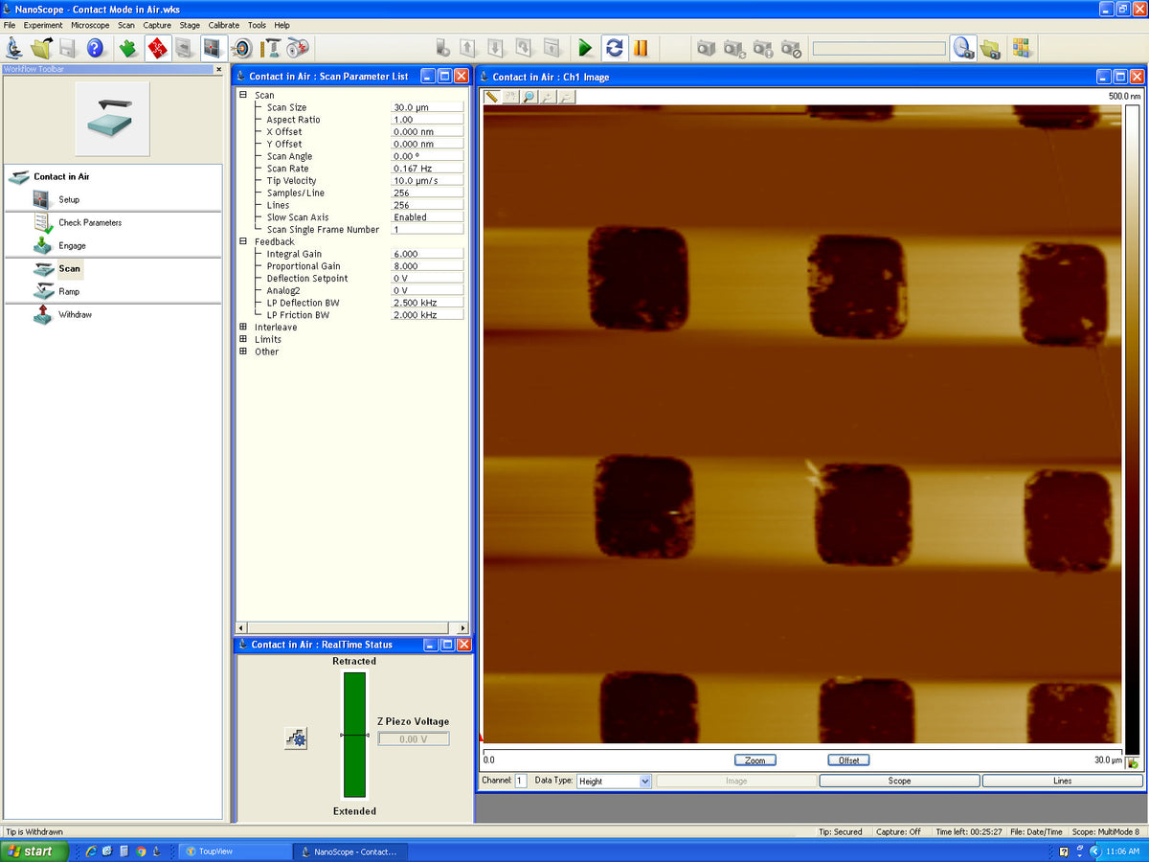
Task: Click the color scale icon at the colorbar bottom
Action: coord(1133,763)
